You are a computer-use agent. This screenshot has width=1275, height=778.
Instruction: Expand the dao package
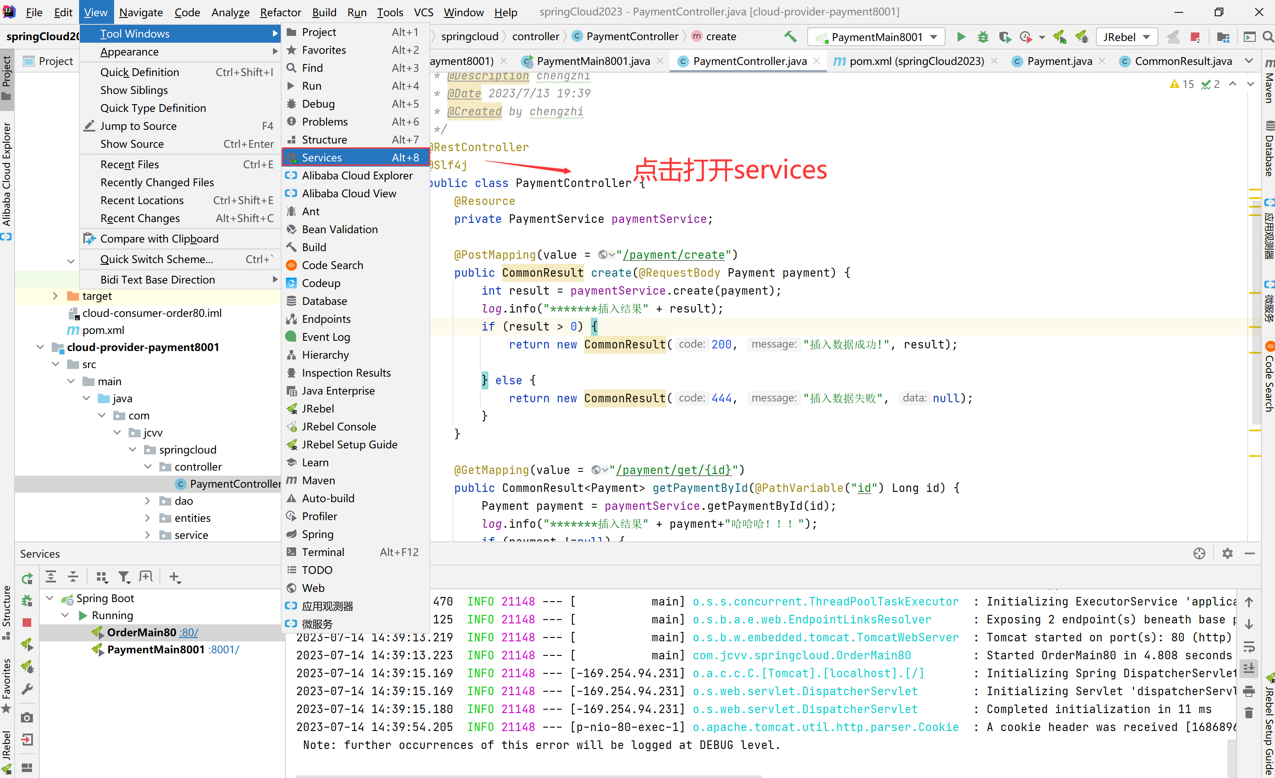[x=147, y=501]
